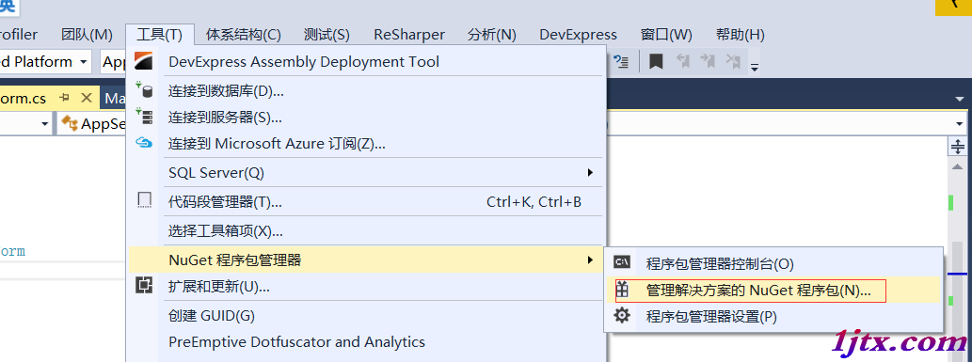Open the 分析(N) menu
Viewport: 972px width, 362px height.
tap(492, 35)
